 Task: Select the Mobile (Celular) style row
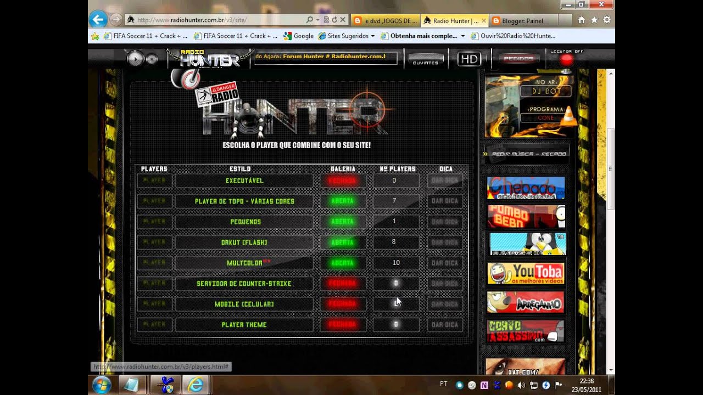tap(244, 304)
